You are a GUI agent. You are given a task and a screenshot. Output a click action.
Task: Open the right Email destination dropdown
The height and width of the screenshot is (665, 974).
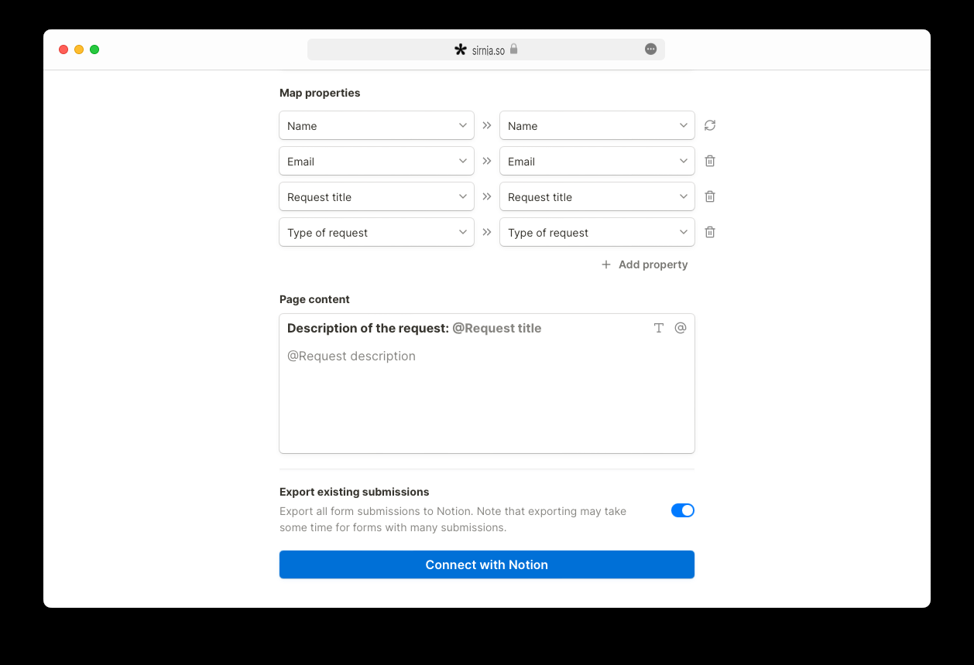(597, 161)
